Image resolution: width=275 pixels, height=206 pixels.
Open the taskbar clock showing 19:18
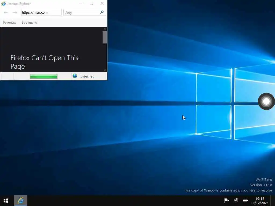pyautogui.click(x=260, y=201)
